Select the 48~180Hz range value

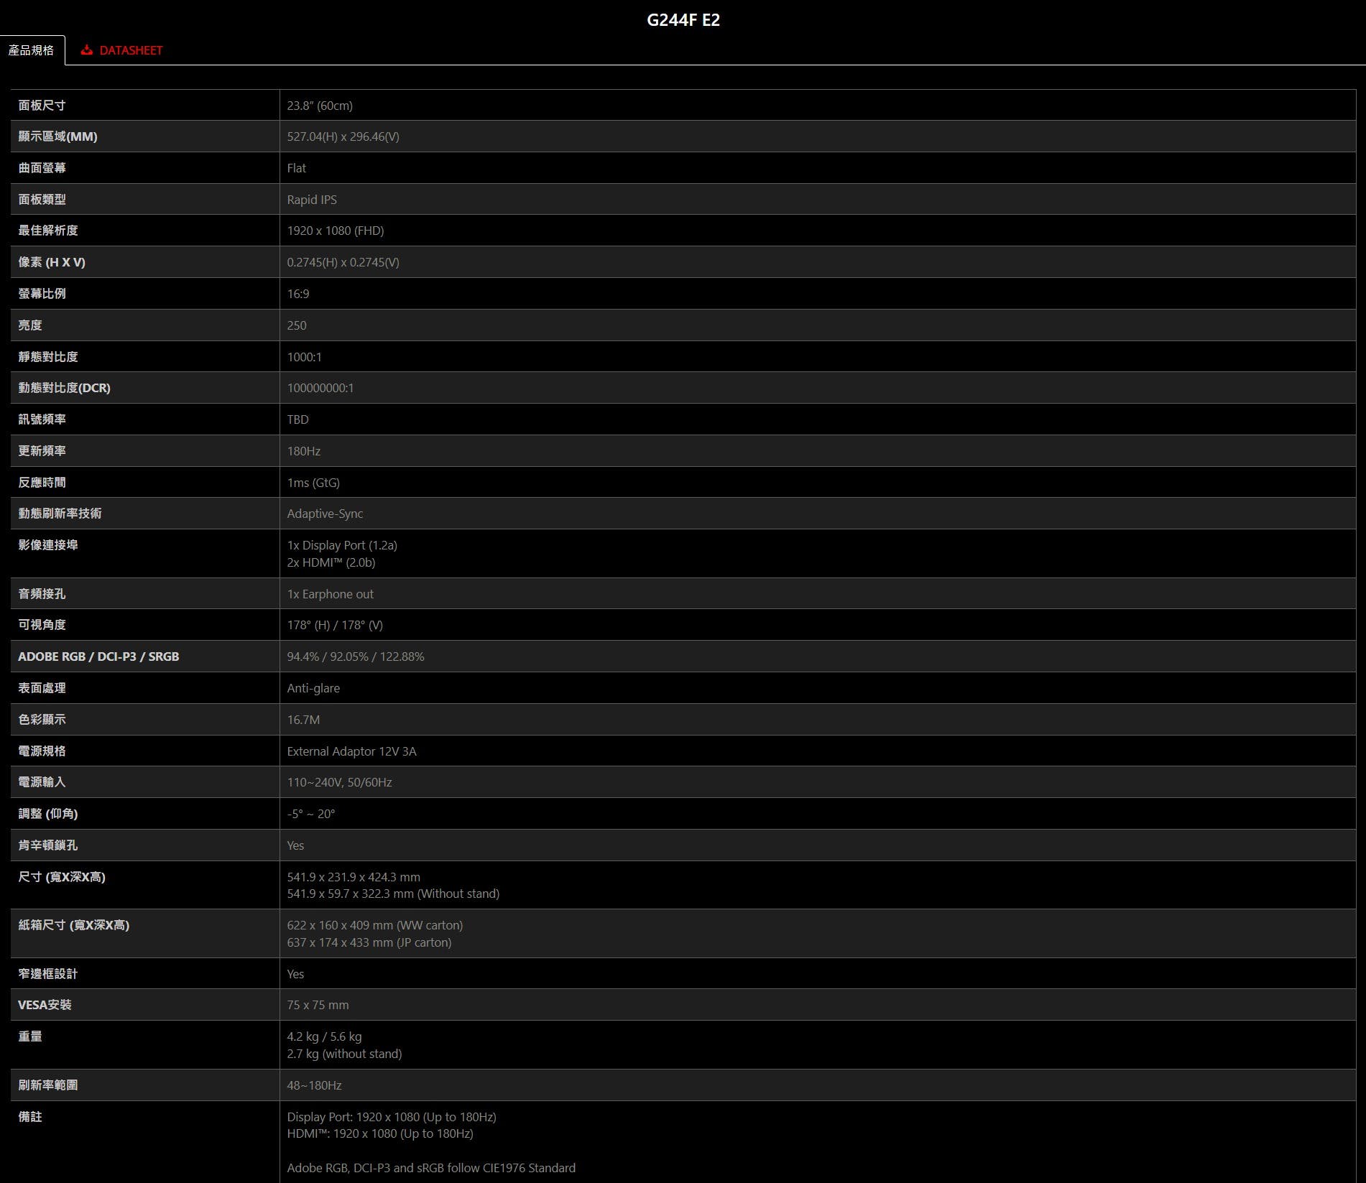(x=314, y=1085)
